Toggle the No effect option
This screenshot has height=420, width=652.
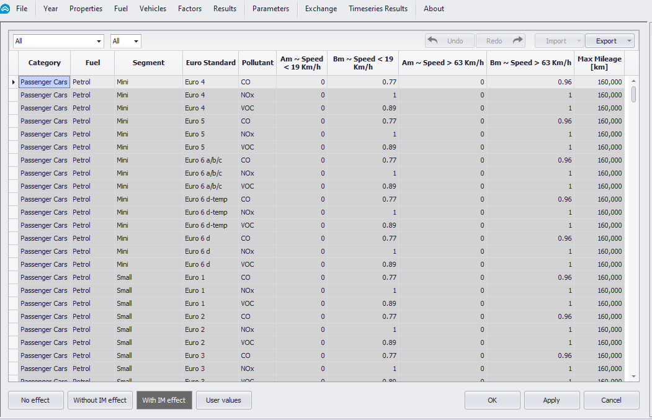(35, 400)
